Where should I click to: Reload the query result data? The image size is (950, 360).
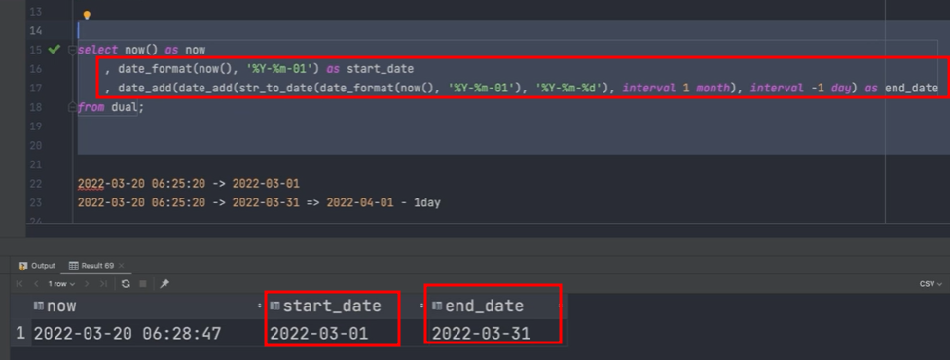point(126,284)
